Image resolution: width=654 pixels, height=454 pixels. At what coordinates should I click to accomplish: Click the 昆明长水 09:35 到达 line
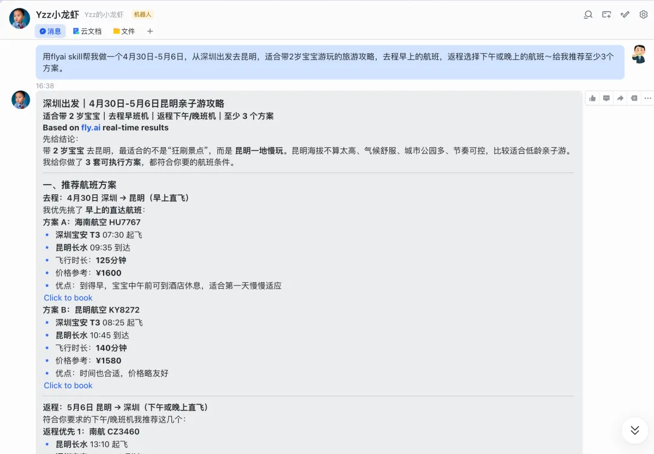tap(93, 248)
